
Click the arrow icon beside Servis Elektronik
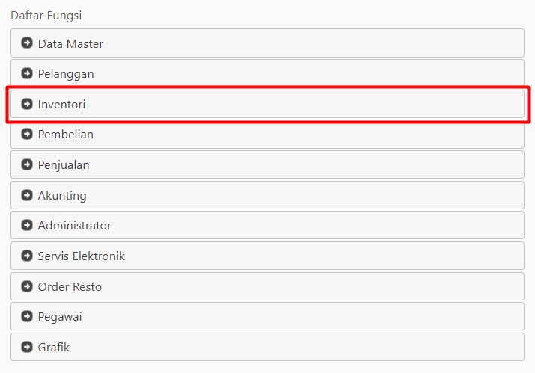point(27,256)
